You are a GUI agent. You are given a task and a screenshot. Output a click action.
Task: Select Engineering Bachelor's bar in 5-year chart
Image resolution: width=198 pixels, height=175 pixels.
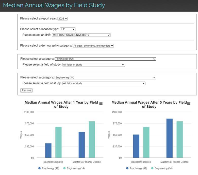click(x=146, y=142)
